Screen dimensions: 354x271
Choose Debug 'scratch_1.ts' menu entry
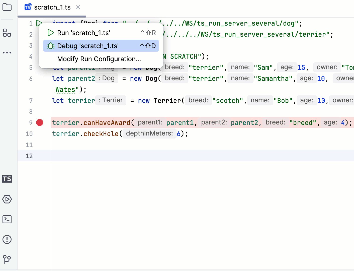tap(88, 46)
